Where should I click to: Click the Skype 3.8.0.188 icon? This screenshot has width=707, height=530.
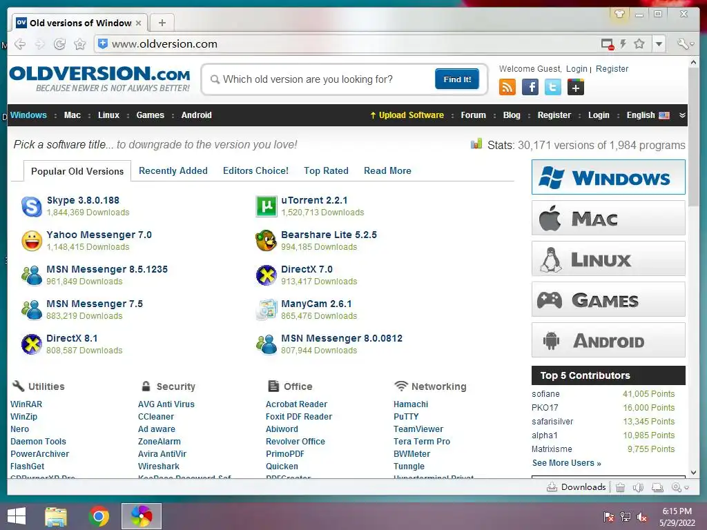coord(32,206)
